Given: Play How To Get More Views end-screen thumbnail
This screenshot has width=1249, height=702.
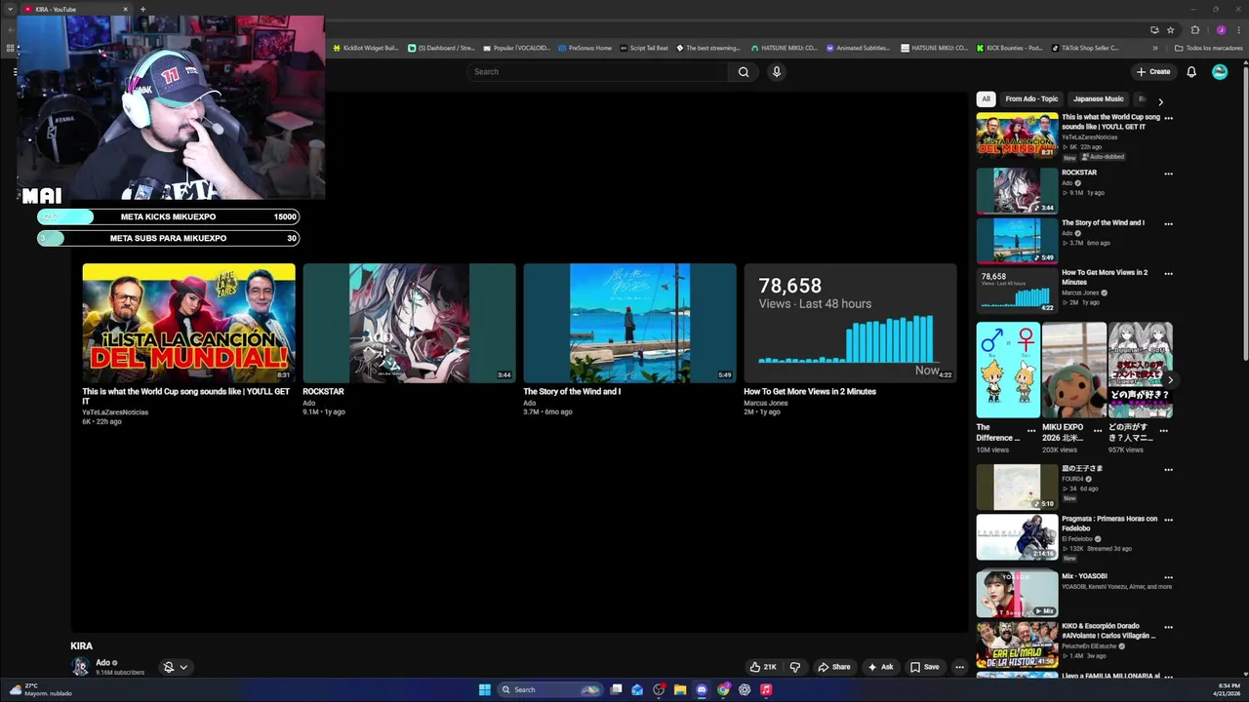Looking at the screenshot, I should coord(850,323).
